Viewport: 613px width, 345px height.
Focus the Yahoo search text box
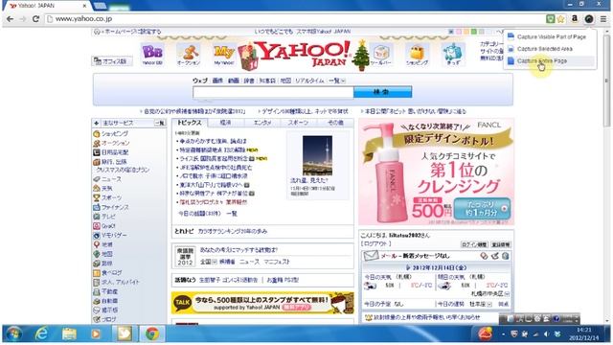click(x=273, y=92)
